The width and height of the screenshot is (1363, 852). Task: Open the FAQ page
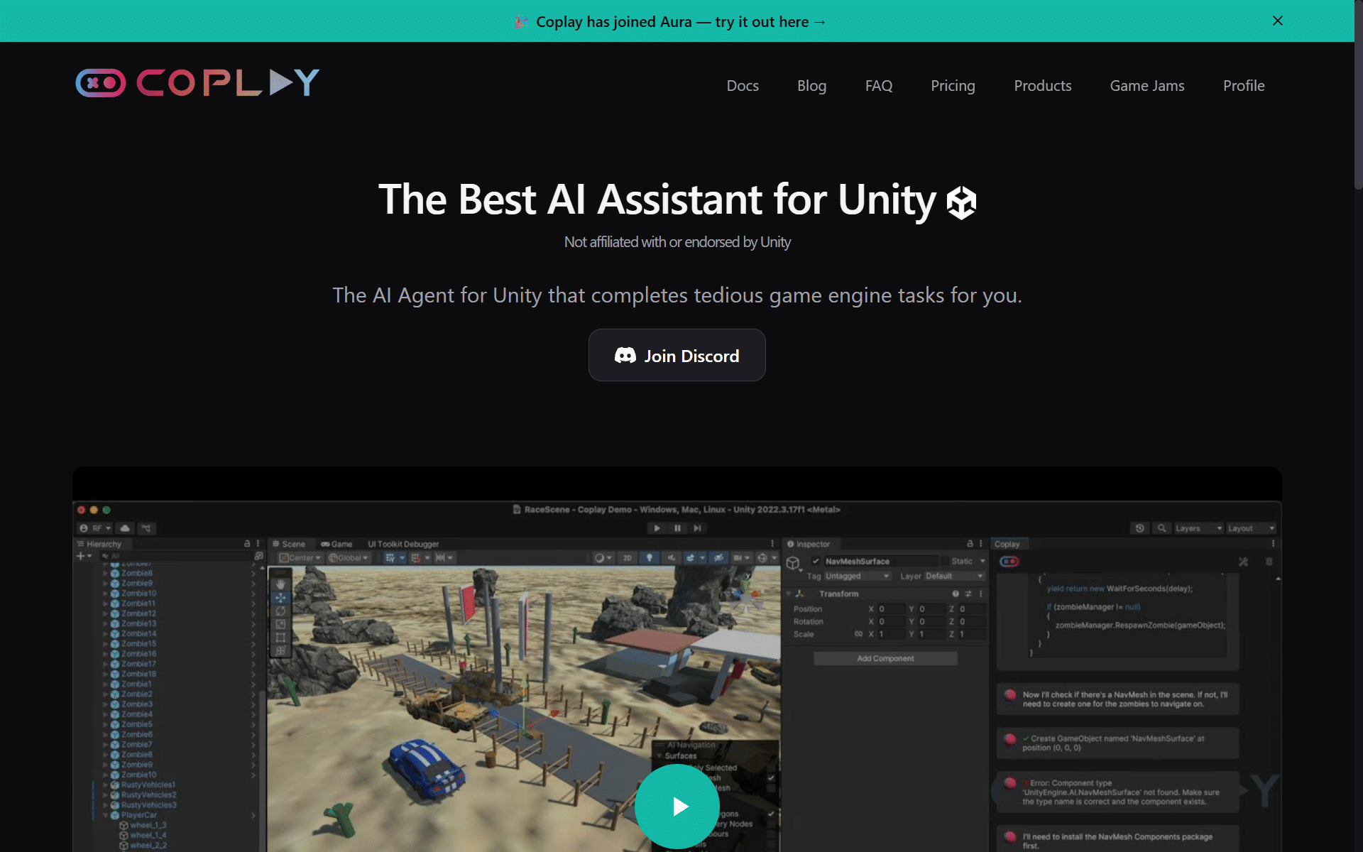[x=879, y=86]
